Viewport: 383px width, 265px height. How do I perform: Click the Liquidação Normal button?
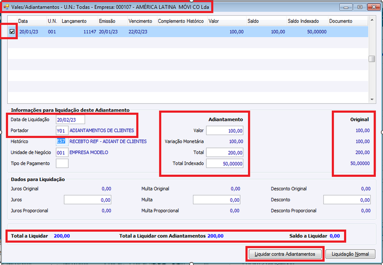click(350, 254)
